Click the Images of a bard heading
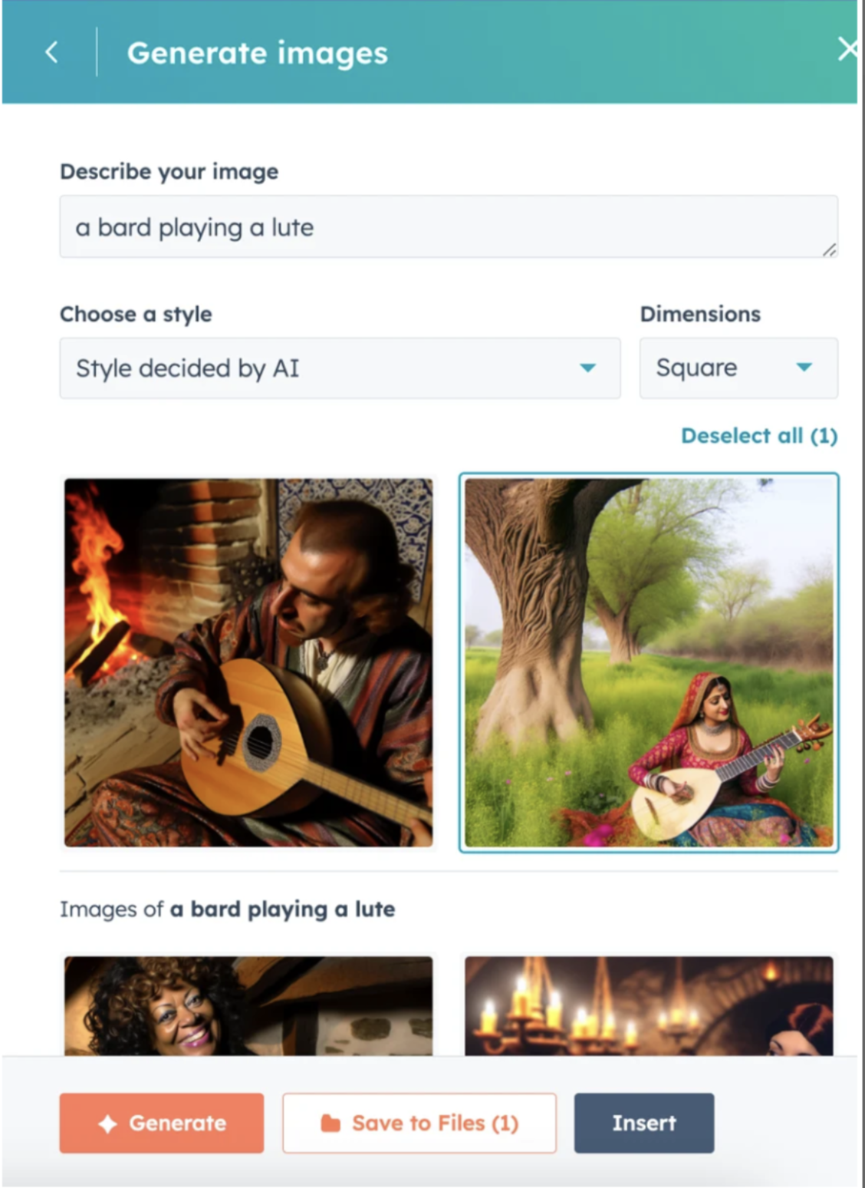This screenshot has width=865, height=1188. [x=228, y=909]
